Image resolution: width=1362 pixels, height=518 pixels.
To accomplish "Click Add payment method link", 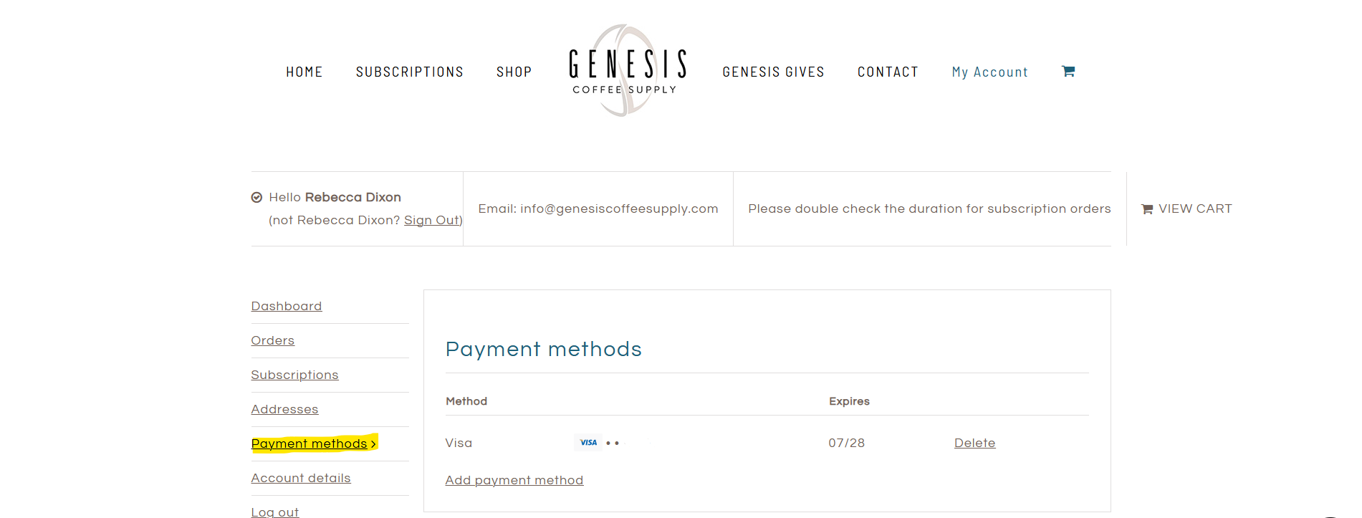I will tap(514, 481).
